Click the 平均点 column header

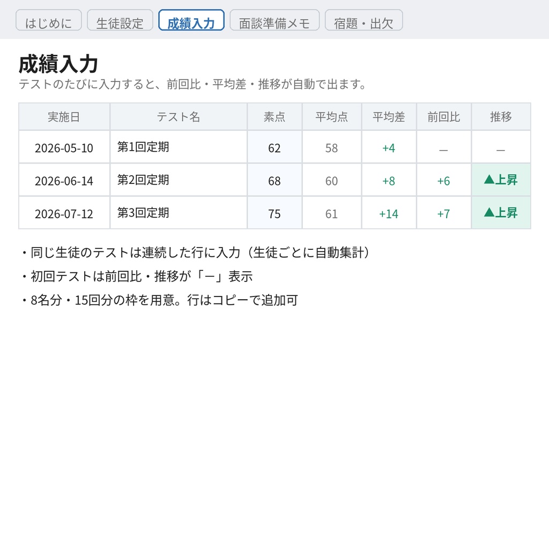click(331, 117)
